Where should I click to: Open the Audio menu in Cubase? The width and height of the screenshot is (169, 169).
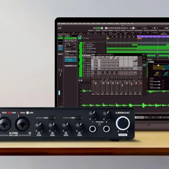(x=80, y=24)
